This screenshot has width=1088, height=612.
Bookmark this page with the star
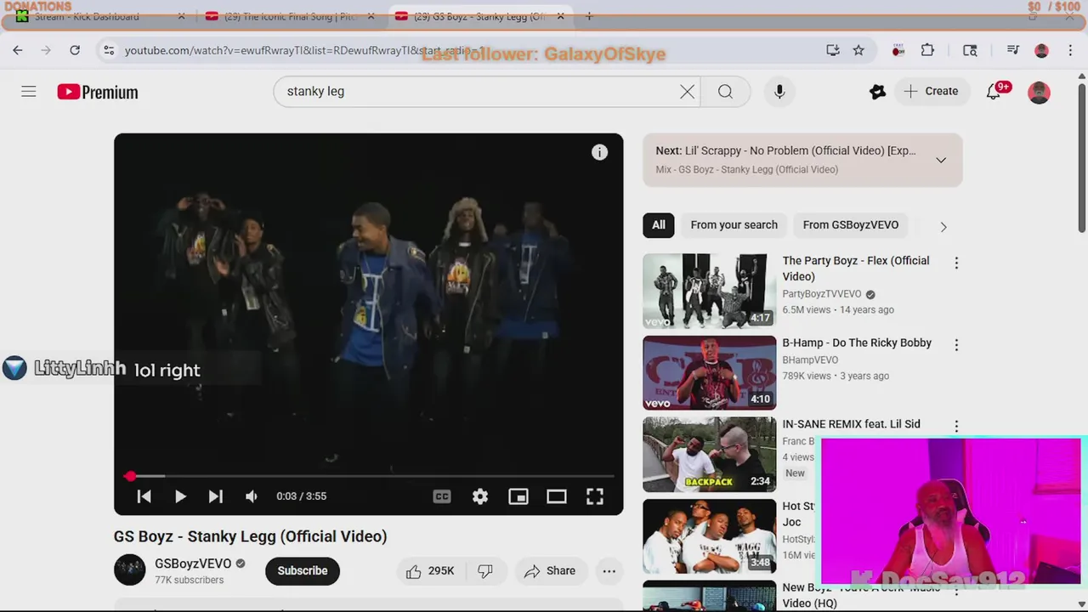[858, 50]
